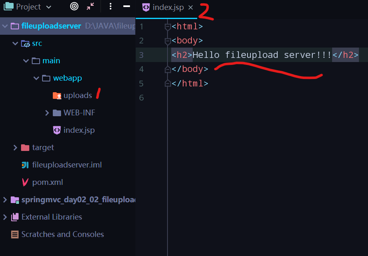Click the WEB-INF folder icon

[x=57, y=113]
